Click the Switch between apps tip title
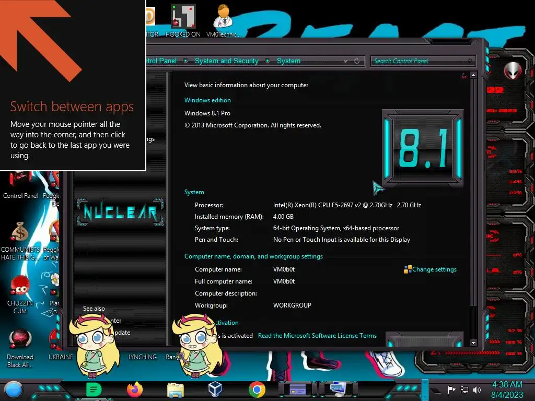The width and height of the screenshot is (535, 401). [72, 107]
